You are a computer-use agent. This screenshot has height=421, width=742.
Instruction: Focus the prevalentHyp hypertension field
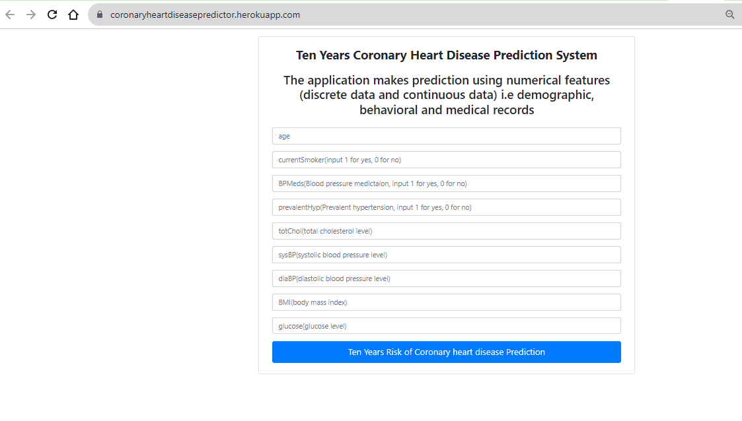[x=446, y=207]
